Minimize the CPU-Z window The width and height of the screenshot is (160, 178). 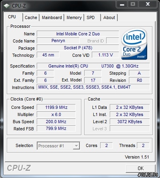[122, 4]
